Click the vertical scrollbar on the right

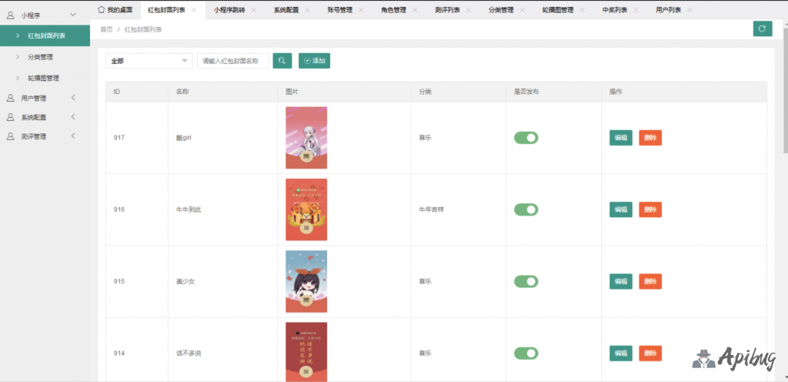pos(784,77)
